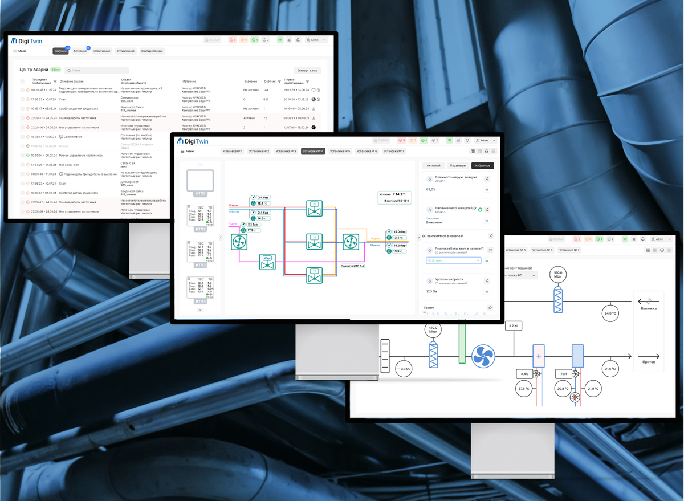684x501 pixels.
Task: Click the ПОЖАР fire button in the alarm center window
Action: click(x=213, y=40)
